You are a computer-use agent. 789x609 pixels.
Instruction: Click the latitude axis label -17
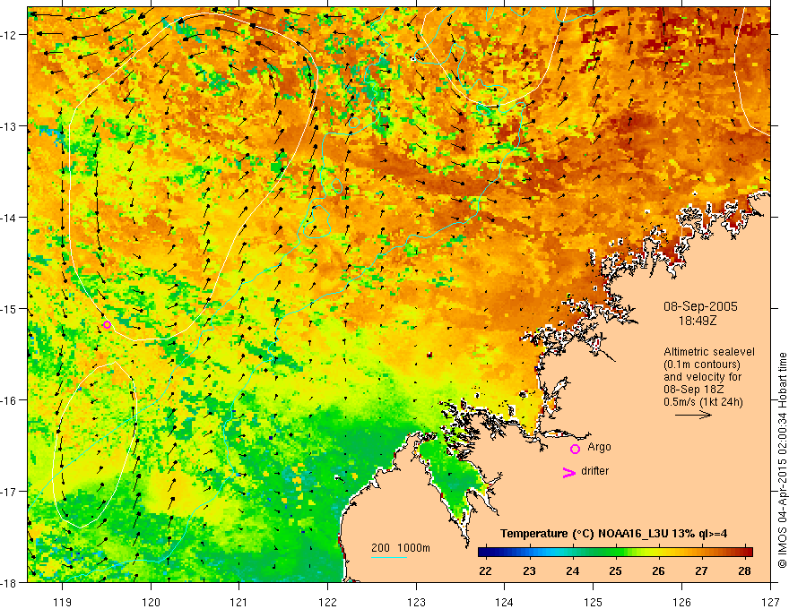click(9, 492)
